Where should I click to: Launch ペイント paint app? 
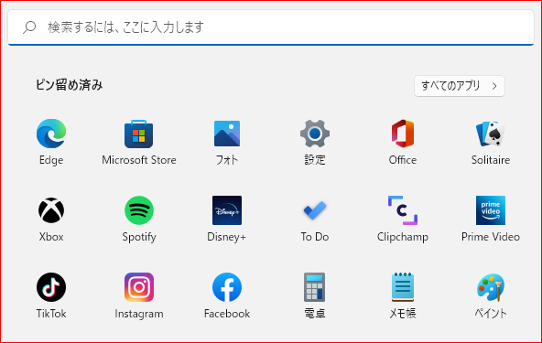[491, 287]
